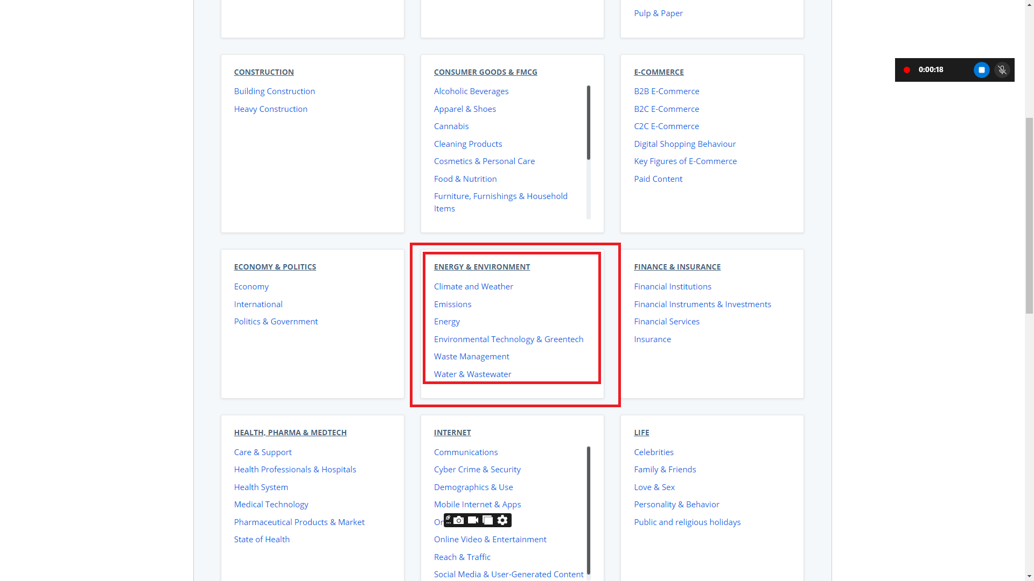The height and width of the screenshot is (581, 1034).
Task: Open B2C E-Commerce link
Action: [666, 109]
